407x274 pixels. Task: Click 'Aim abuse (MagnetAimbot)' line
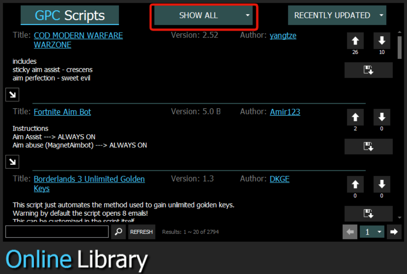click(80, 145)
